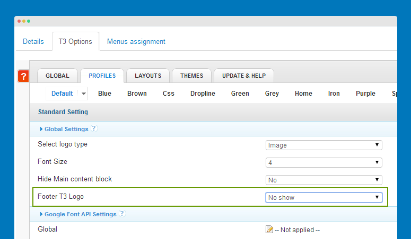Pick the Grey profile
The image size is (411, 239).
tap(272, 94)
